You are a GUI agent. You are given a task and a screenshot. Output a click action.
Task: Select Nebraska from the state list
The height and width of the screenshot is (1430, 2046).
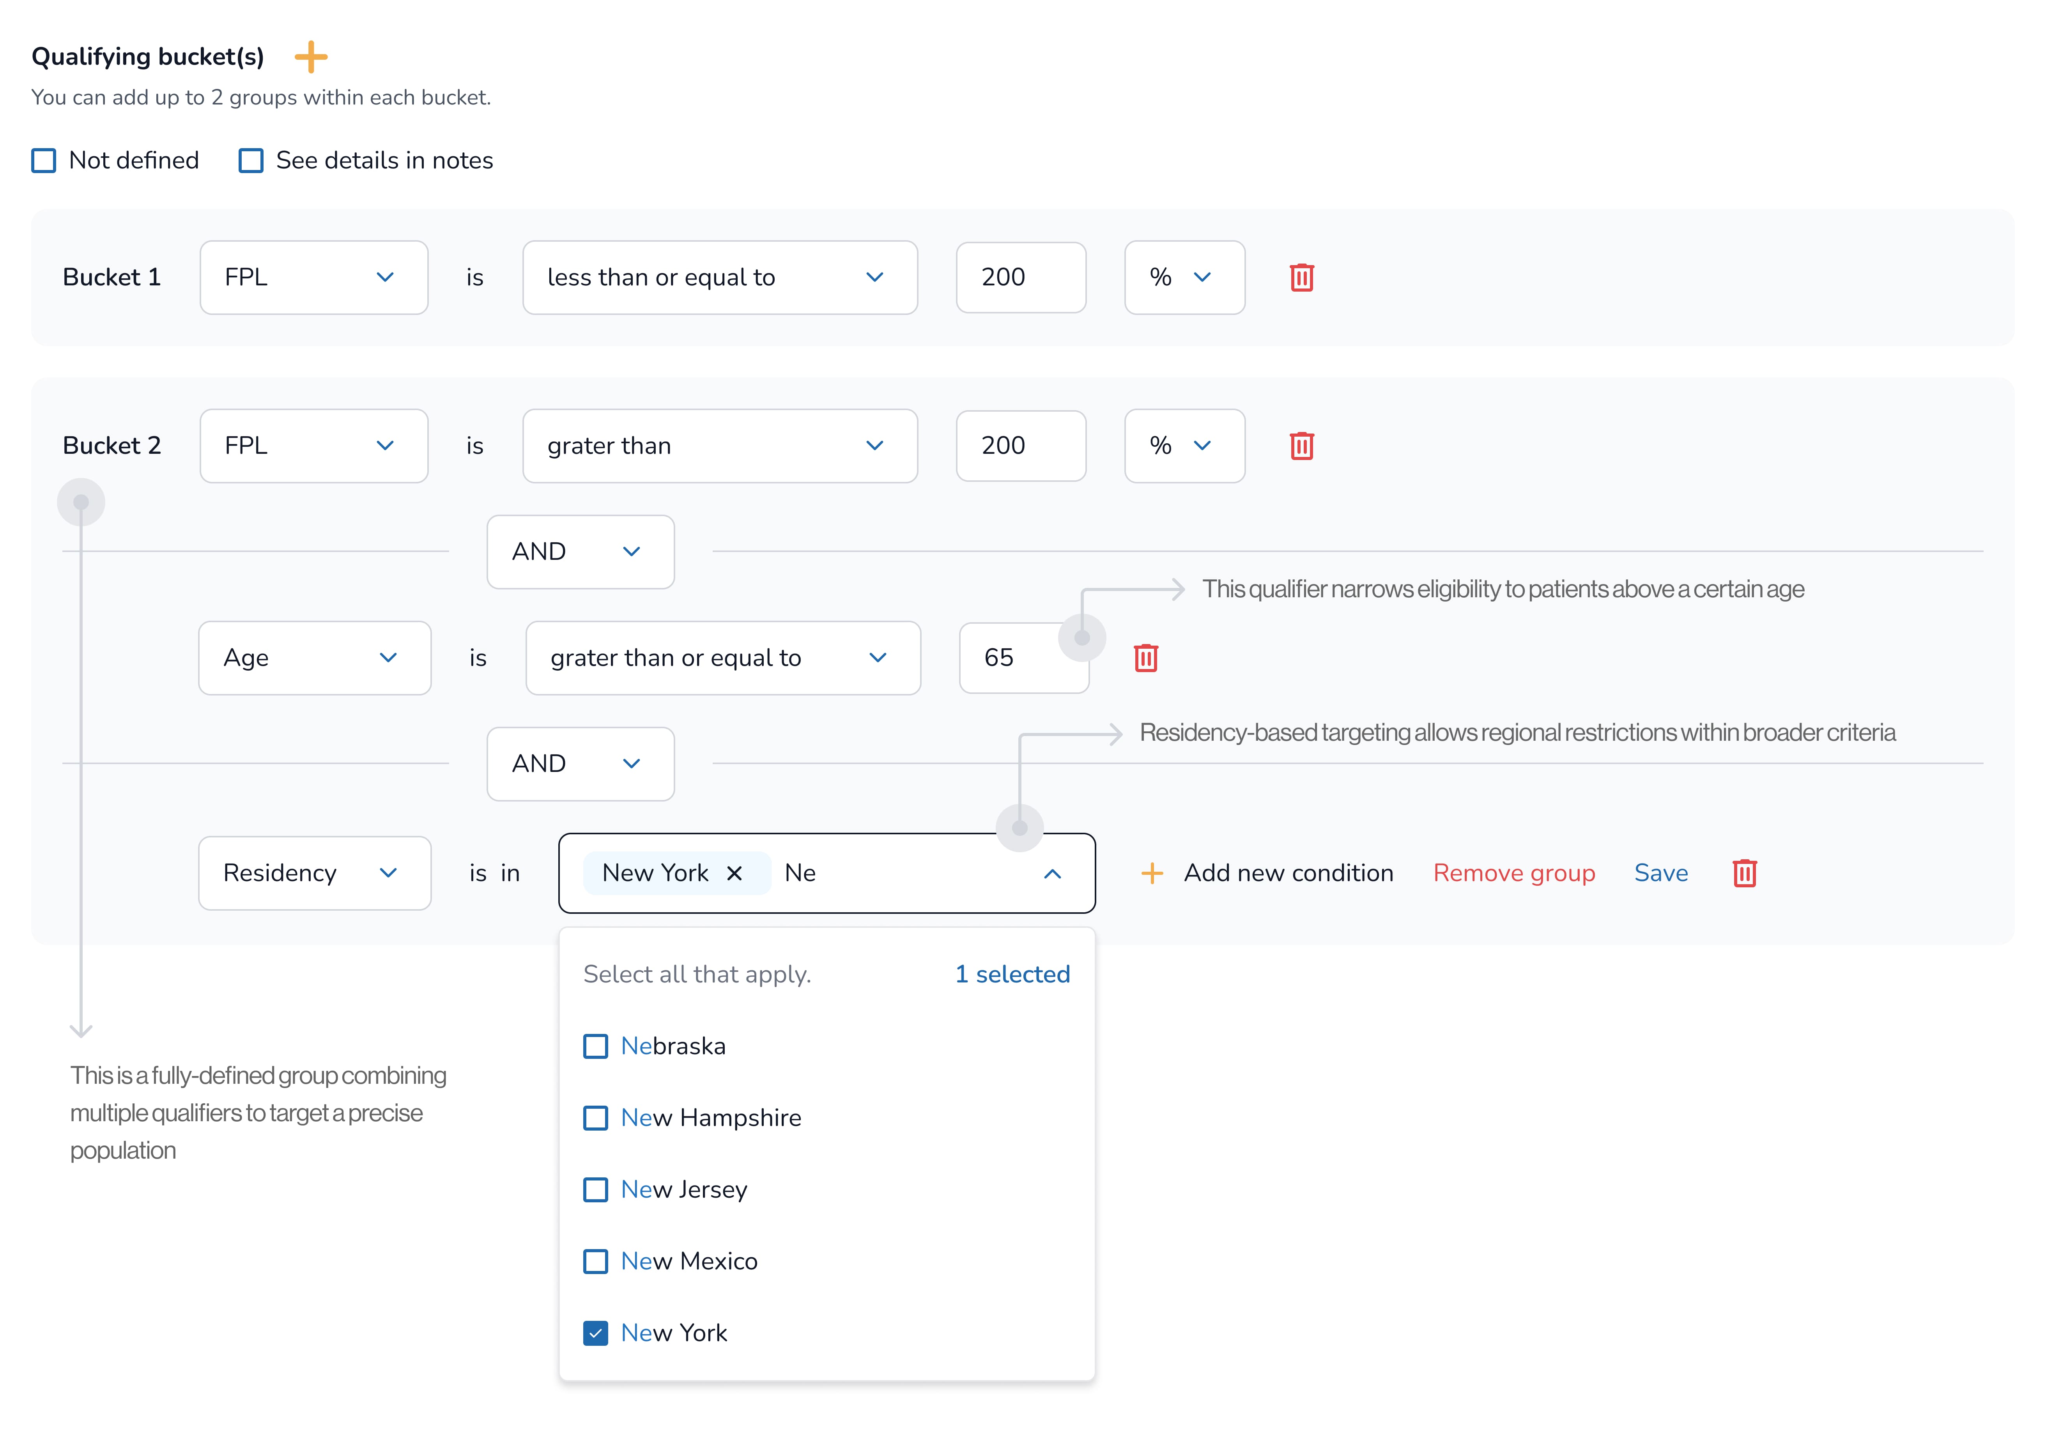595,1046
